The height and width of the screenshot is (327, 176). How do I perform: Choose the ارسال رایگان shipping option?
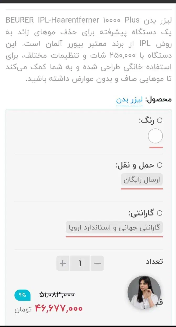[x=142, y=179]
